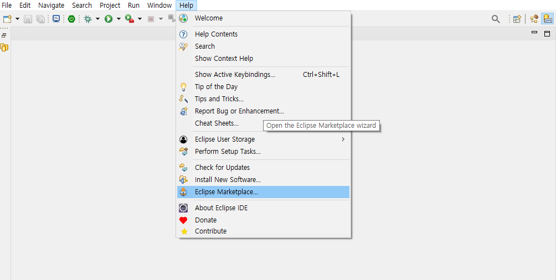
Task: Click the Open Console monitor icon
Action: (56, 19)
